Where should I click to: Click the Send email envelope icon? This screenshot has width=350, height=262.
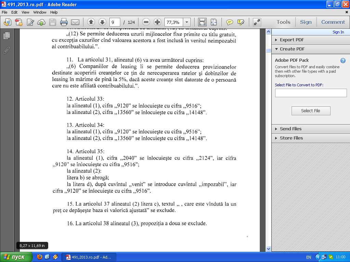75,22
